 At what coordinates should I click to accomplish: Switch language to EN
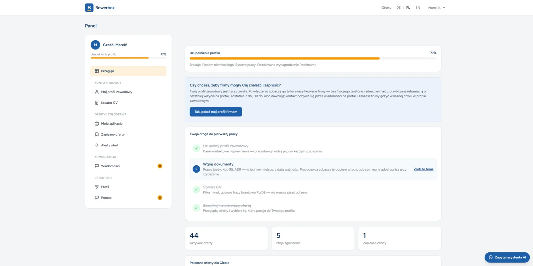point(418,8)
